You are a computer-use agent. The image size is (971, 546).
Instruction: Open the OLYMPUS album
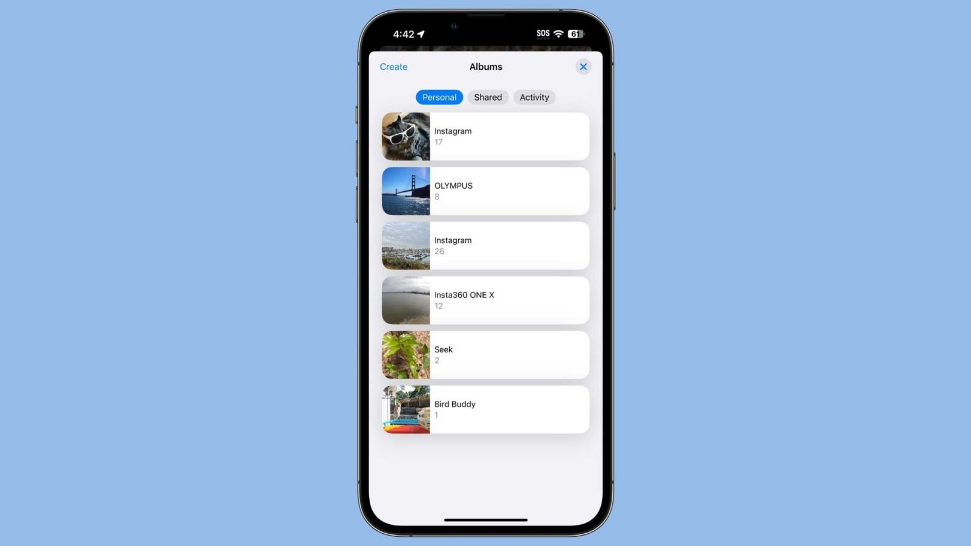tap(485, 191)
